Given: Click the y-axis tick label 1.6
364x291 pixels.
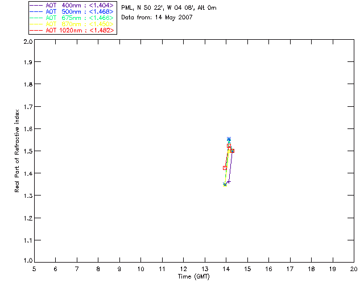Looking at the screenshot, I should [28, 129].
